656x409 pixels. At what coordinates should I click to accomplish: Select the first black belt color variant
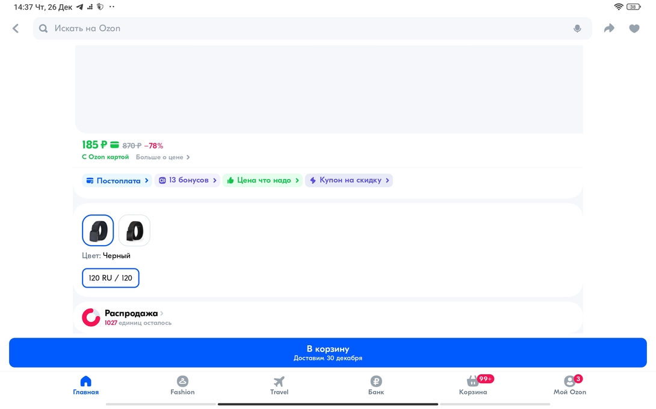pos(97,231)
